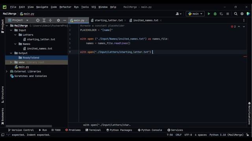The width and height of the screenshot is (252, 141).
Task: Open the VCS menu
Action: point(94,7)
